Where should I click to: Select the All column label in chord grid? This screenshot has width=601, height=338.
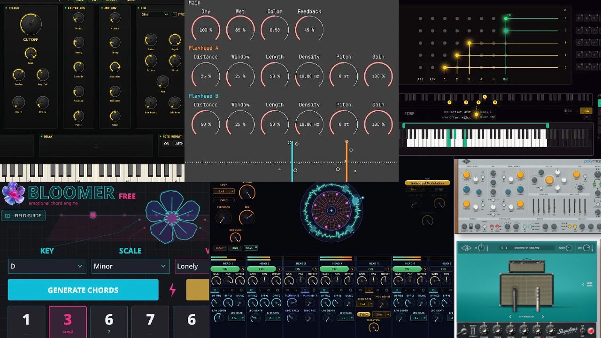[420, 79]
